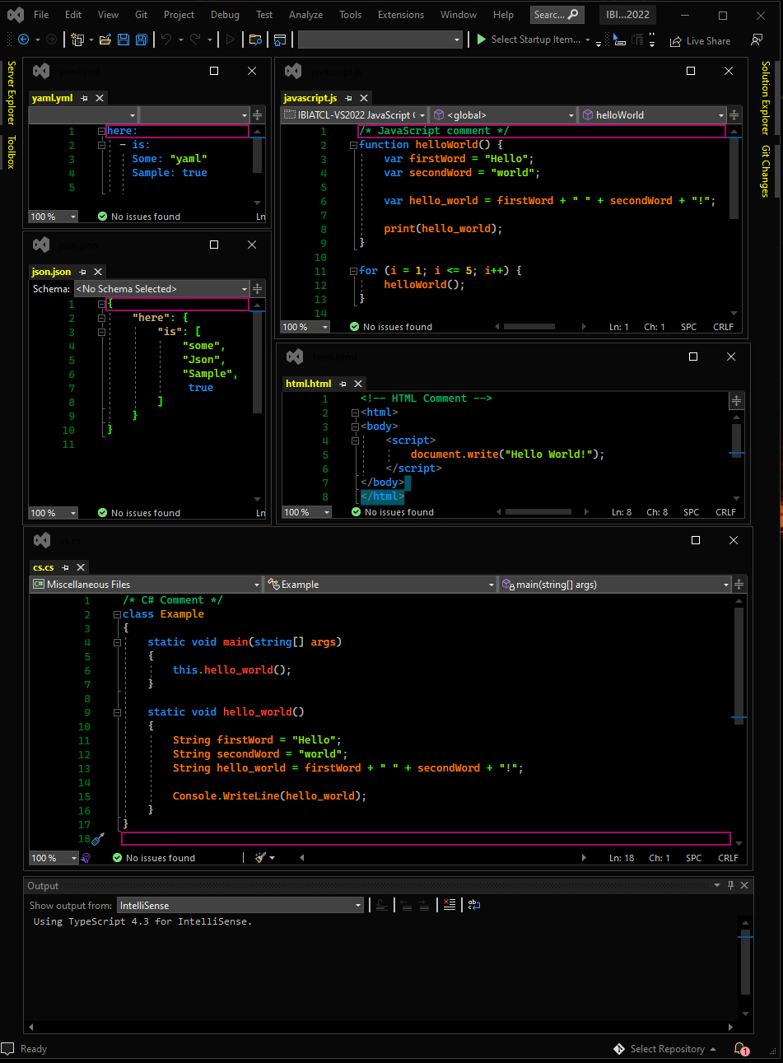
Task: Click Select Repository in the status bar
Action: 665,1048
